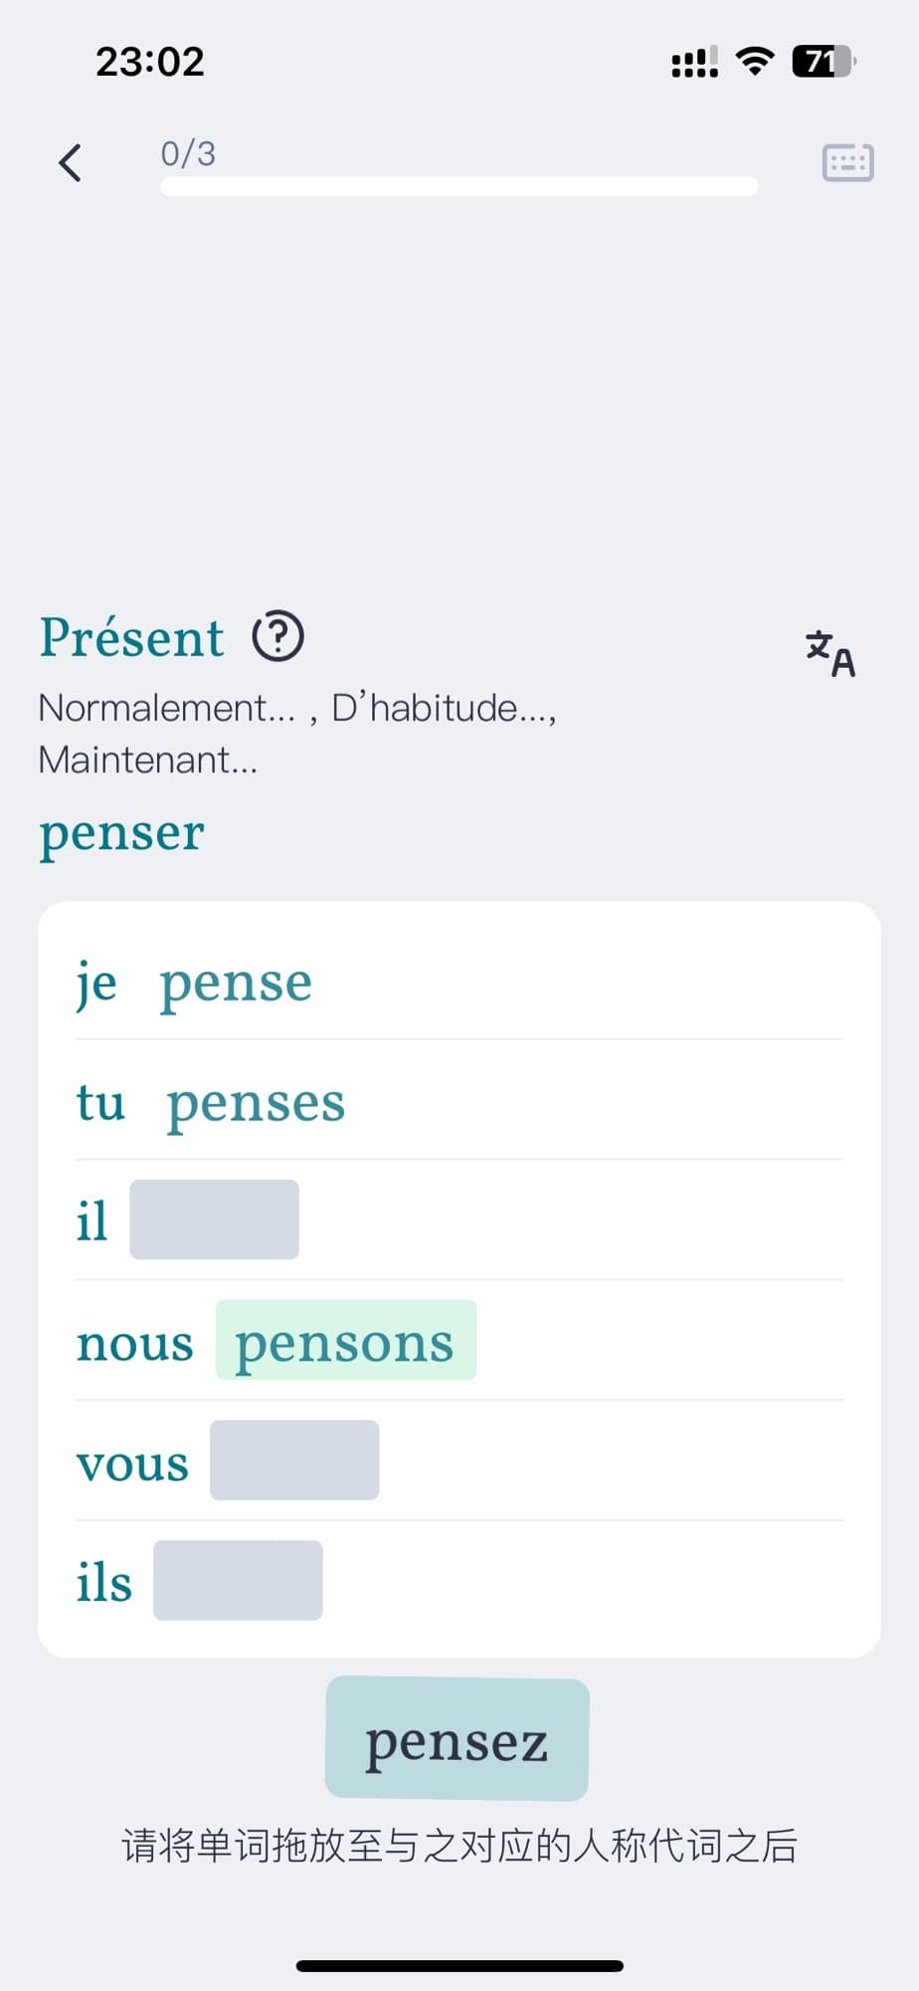Tap the conjugation pense after je
The image size is (919, 1991).
tap(236, 983)
